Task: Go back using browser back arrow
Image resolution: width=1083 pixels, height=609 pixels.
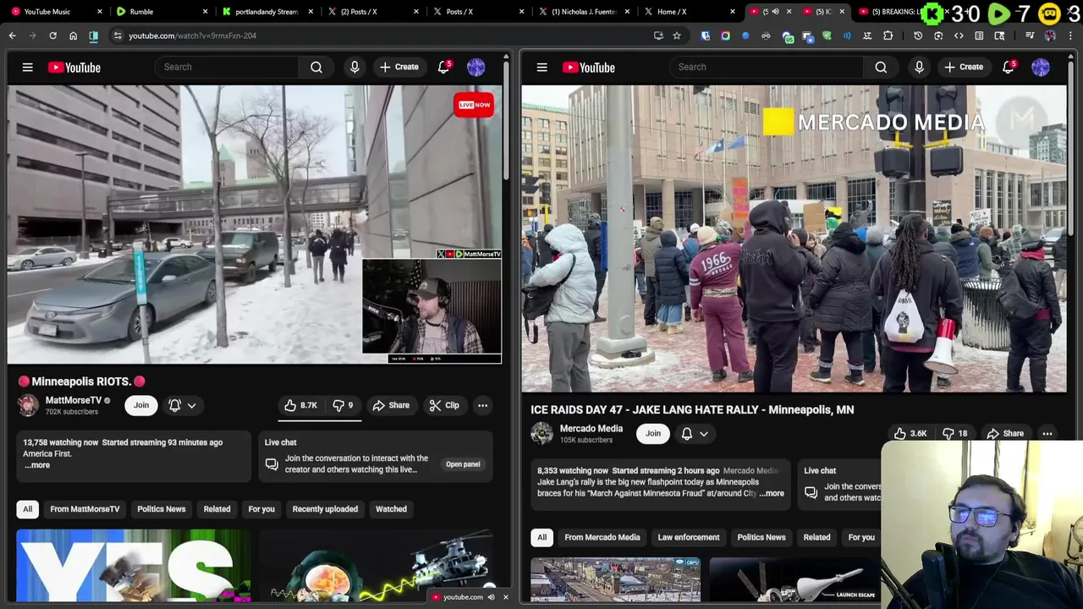Action: pos(13,36)
